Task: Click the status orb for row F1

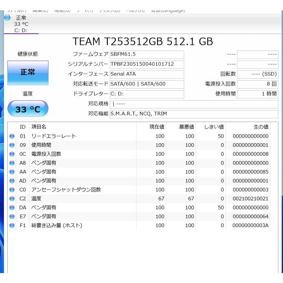Action: 12,225
